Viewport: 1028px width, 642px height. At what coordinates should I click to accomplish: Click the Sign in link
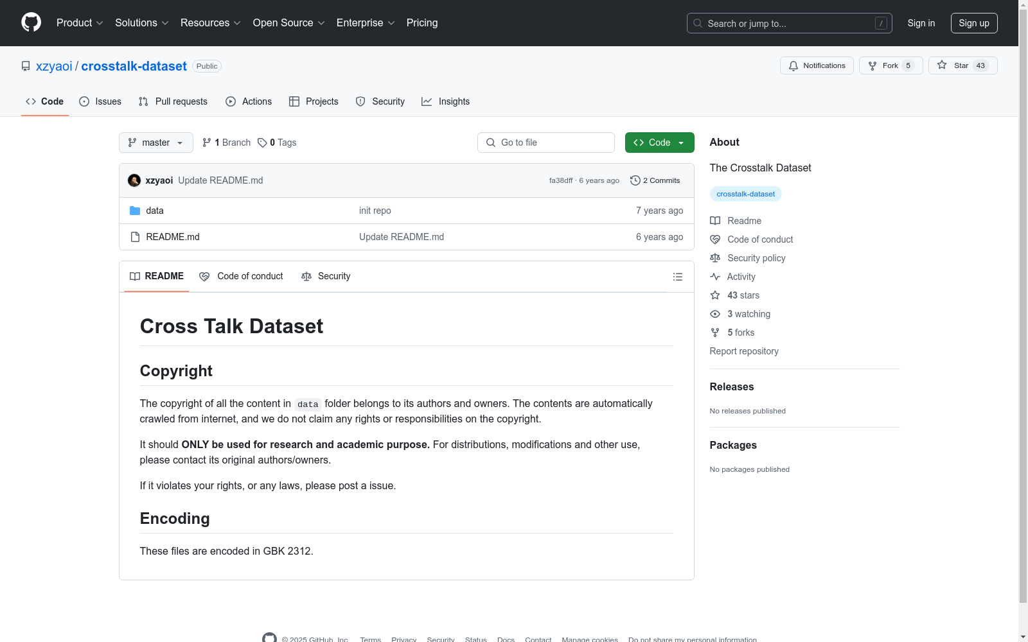pos(921,23)
